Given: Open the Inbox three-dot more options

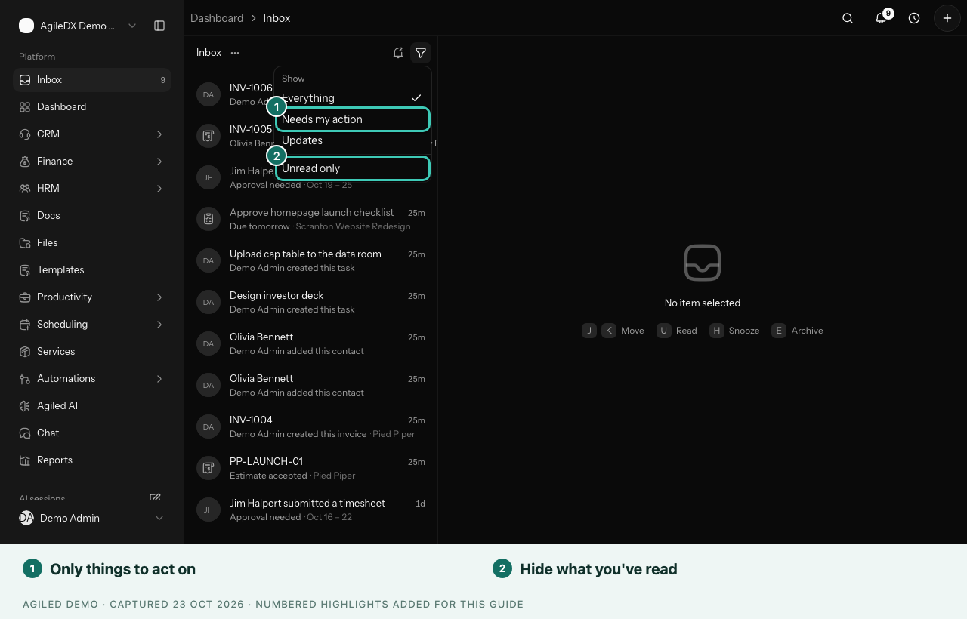Looking at the screenshot, I should (235, 53).
